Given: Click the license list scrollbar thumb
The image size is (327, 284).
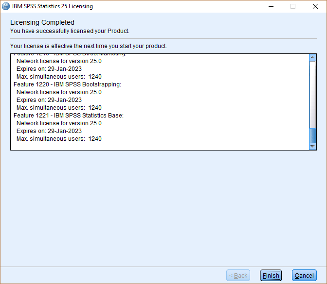Looking at the screenshot, I should [312, 135].
